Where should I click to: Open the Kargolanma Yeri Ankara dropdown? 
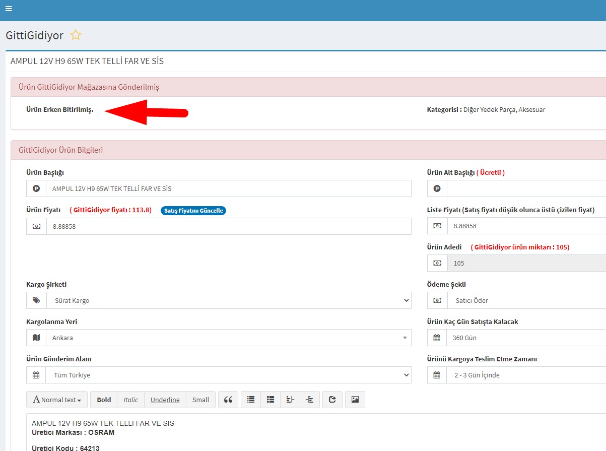click(x=228, y=338)
